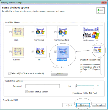Click the Lo-Hi resolution slider handle
The width and height of the screenshot is (108, 110).
tap(76, 86)
